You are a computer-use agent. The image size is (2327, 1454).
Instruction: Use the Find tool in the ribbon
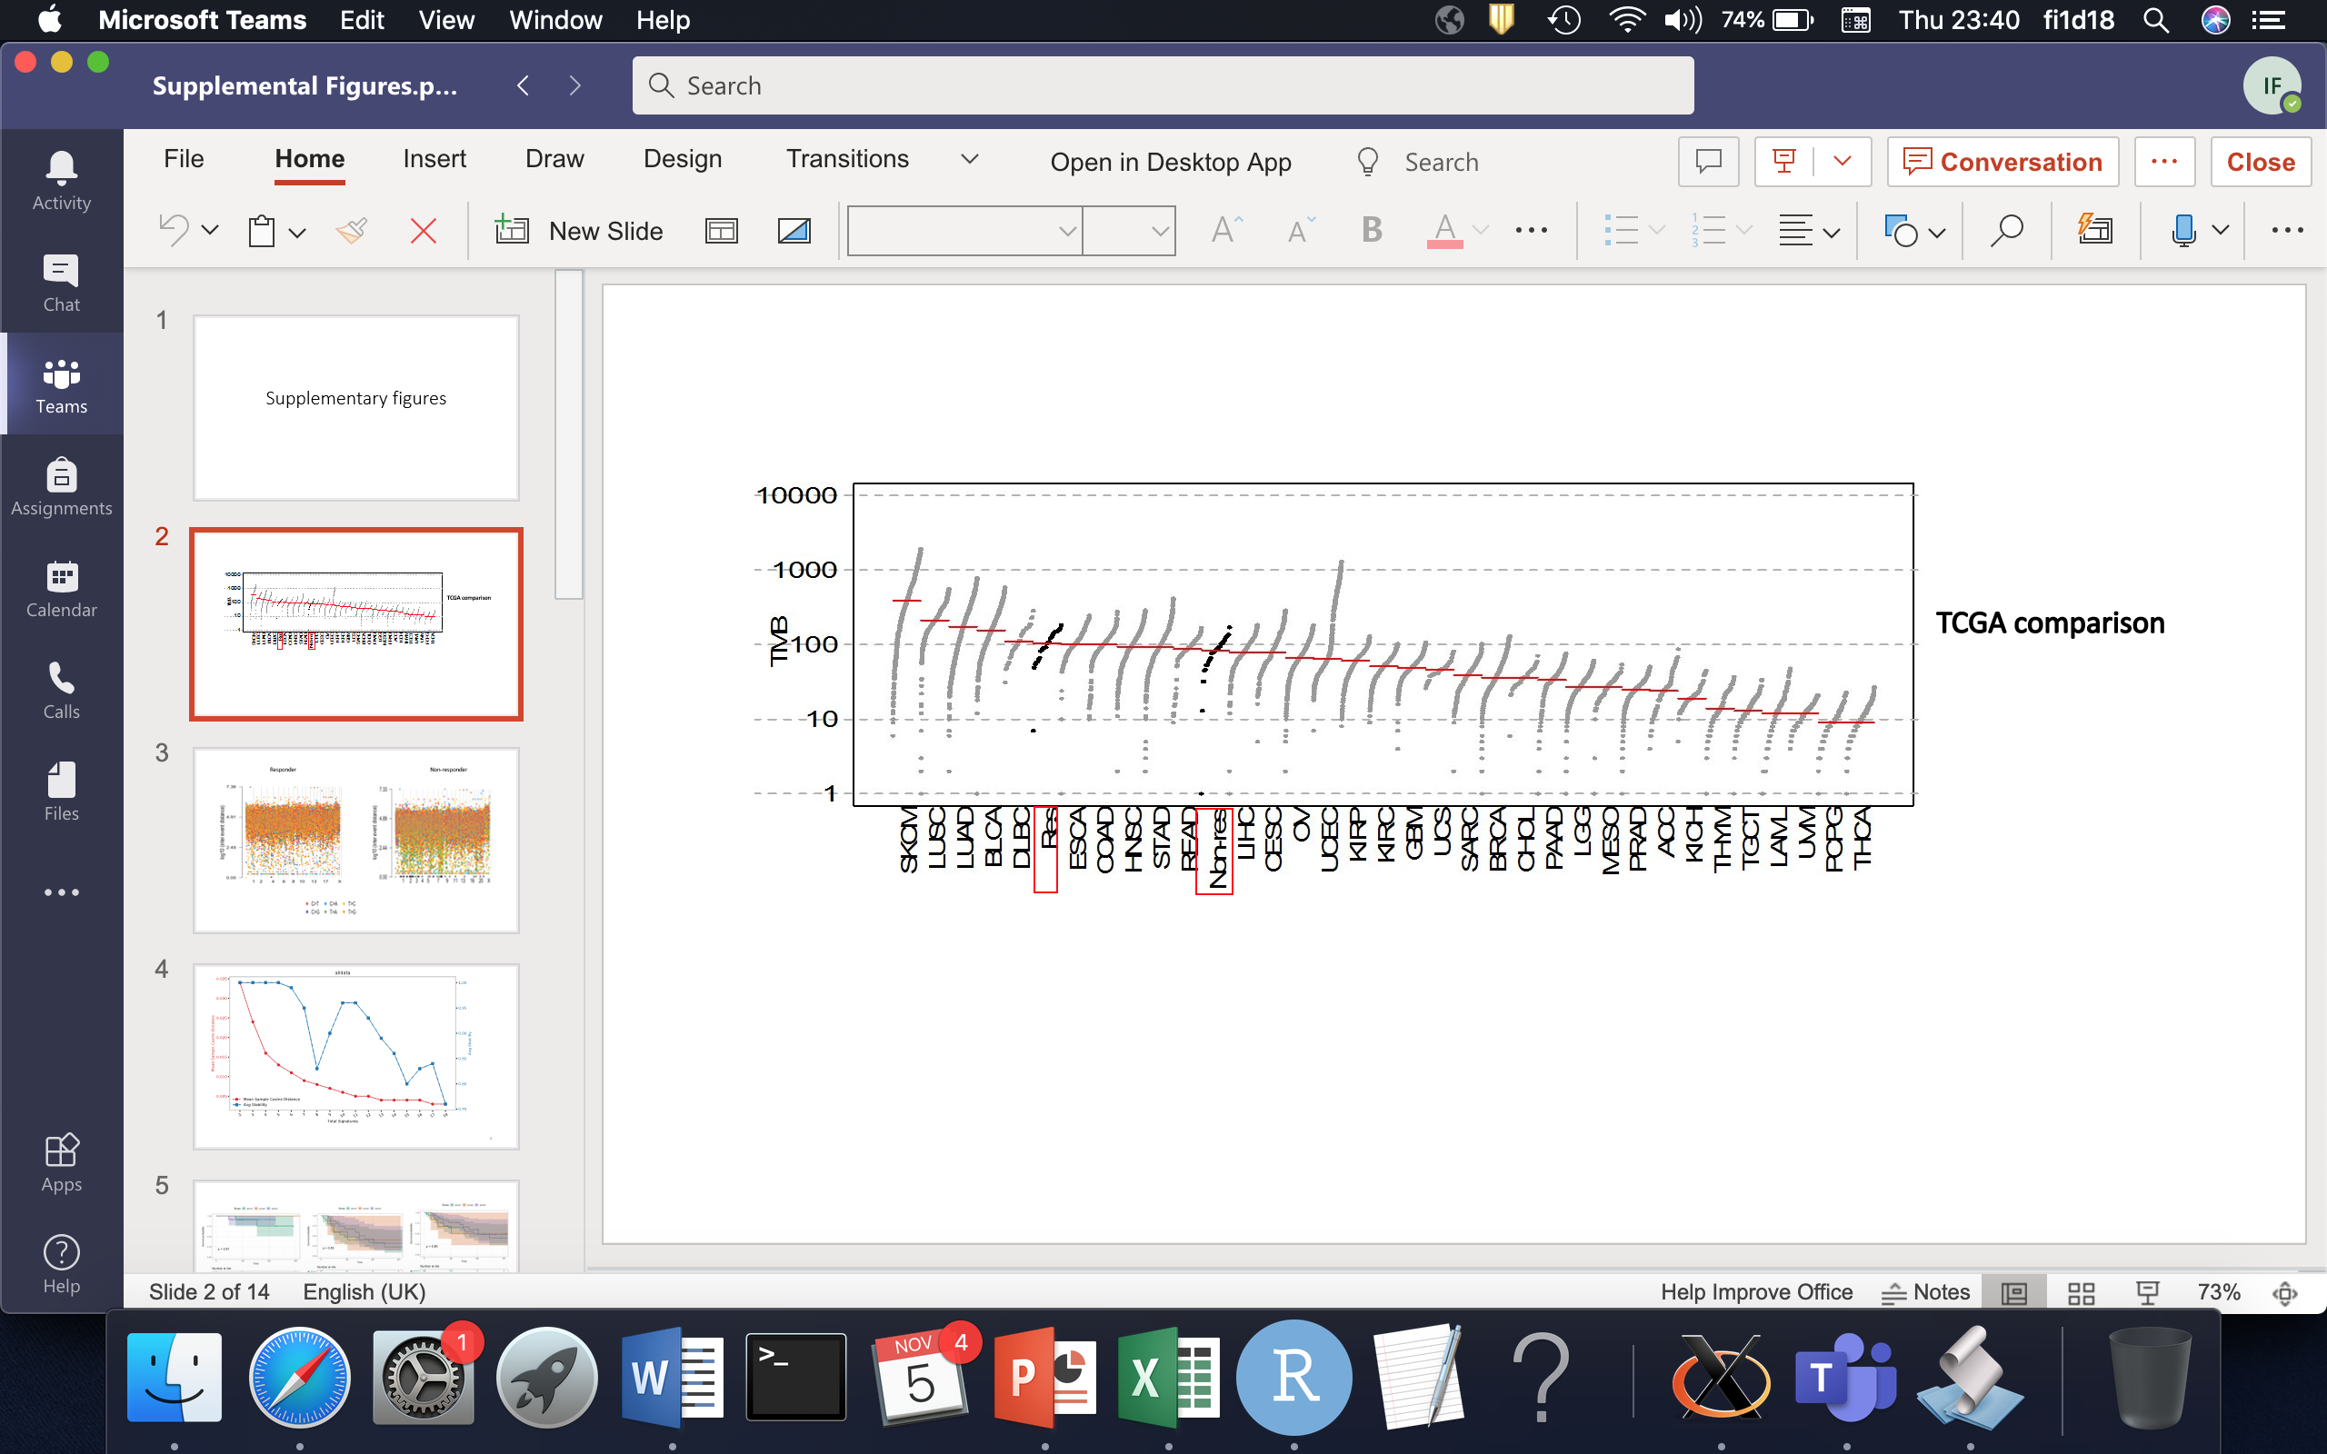(x=2007, y=230)
